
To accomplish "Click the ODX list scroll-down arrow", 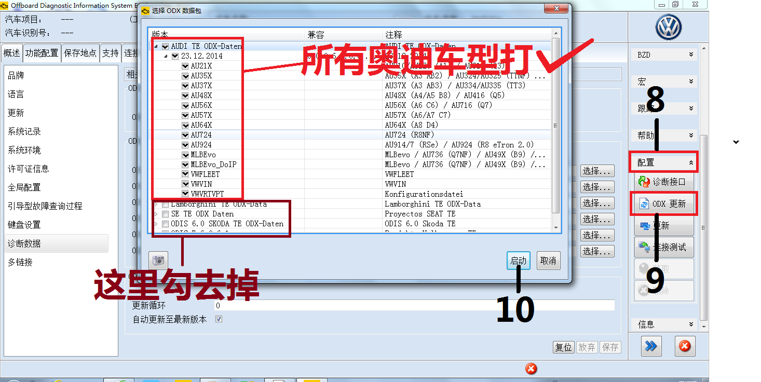I will point(555,227).
